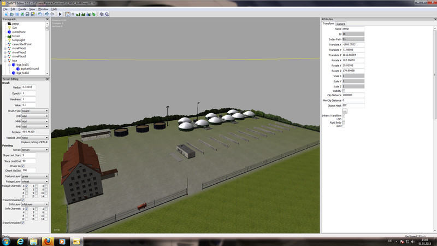The width and height of the screenshot is (437, 246).
Task: Click the Undo arrow in toolbar
Action: (x=46, y=14)
